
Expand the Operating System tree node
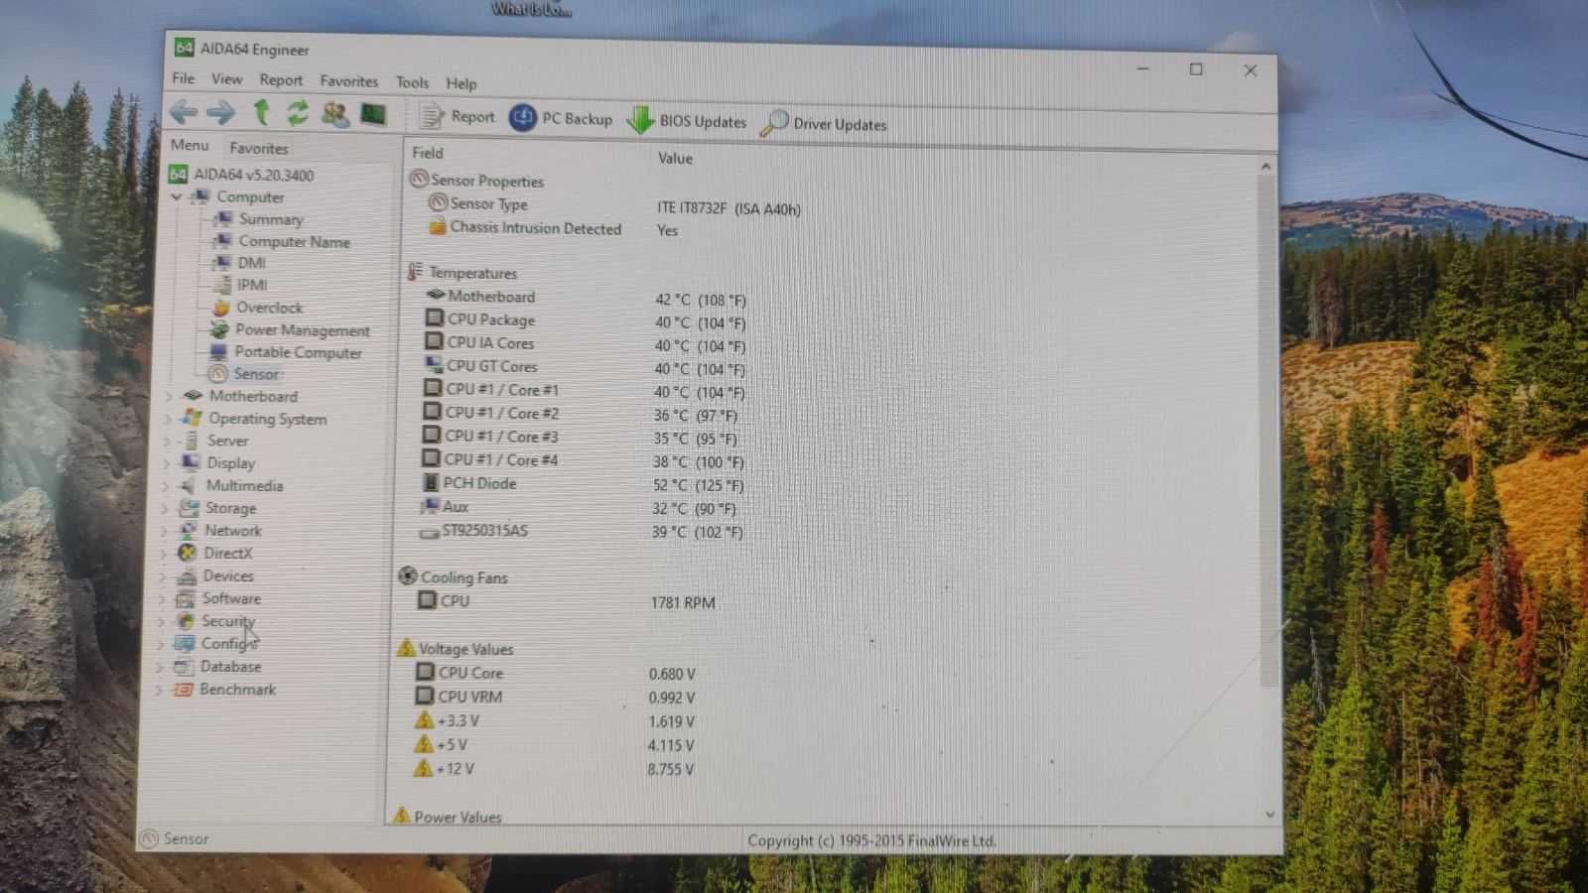[167, 419]
